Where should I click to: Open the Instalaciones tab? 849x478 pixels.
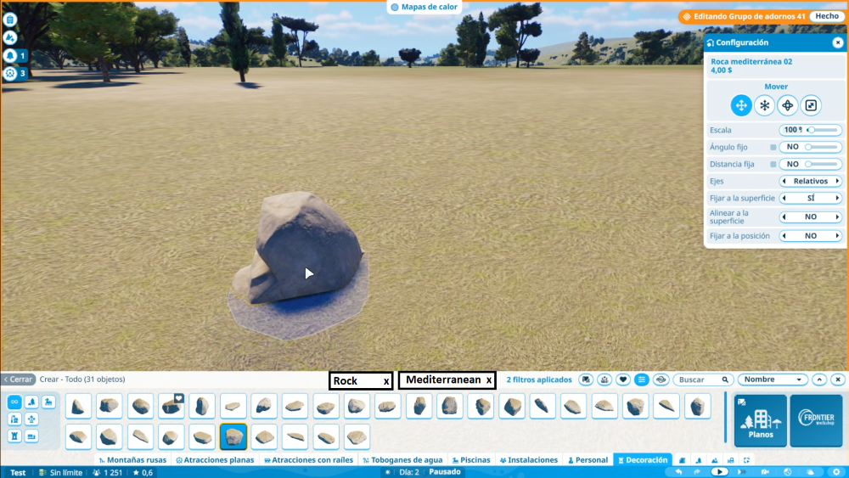pos(528,460)
